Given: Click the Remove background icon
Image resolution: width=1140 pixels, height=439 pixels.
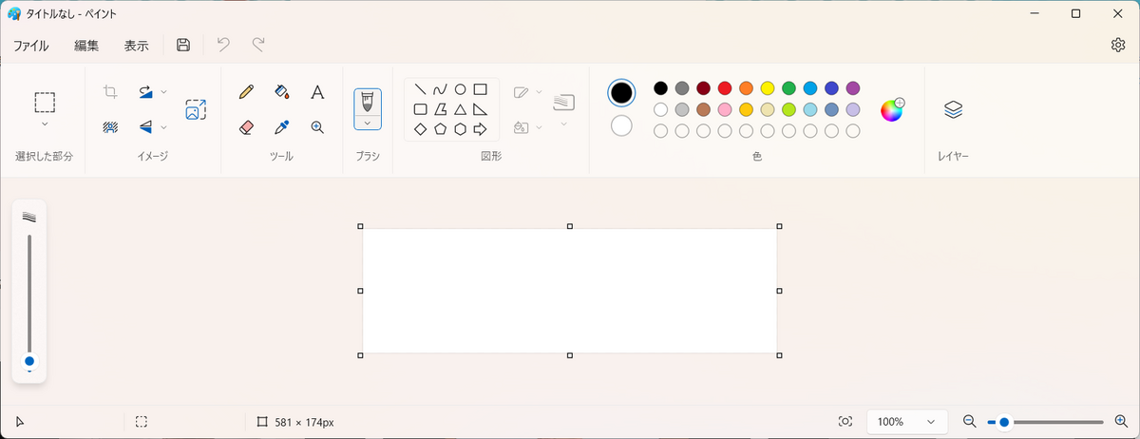Looking at the screenshot, I should click(x=110, y=126).
